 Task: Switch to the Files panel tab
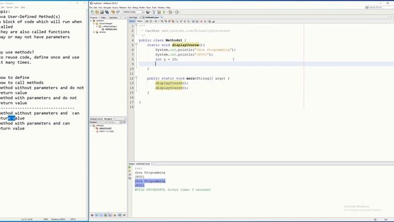(103, 18)
